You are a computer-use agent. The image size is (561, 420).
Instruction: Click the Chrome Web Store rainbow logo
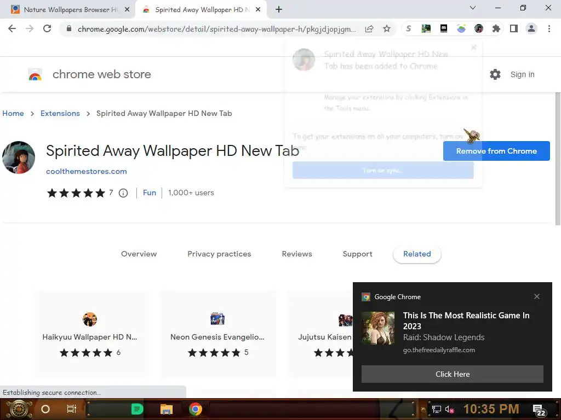tap(35, 74)
